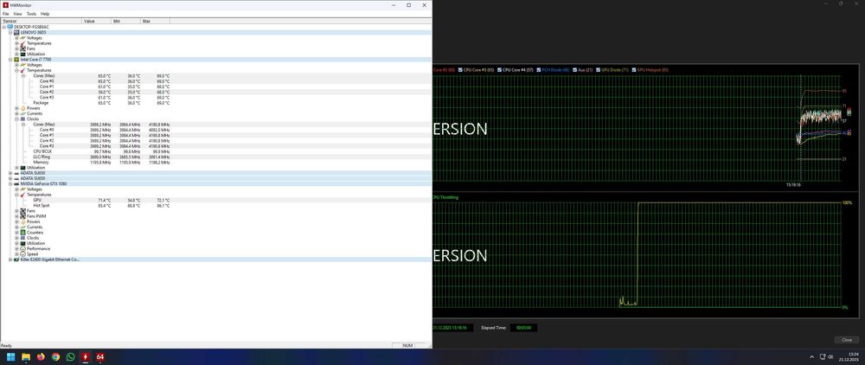Image resolution: width=865 pixels, height=365 pixels.
Task: Collapse the DESKTOP-FGSB9AC root node
Action: [3, 27]
